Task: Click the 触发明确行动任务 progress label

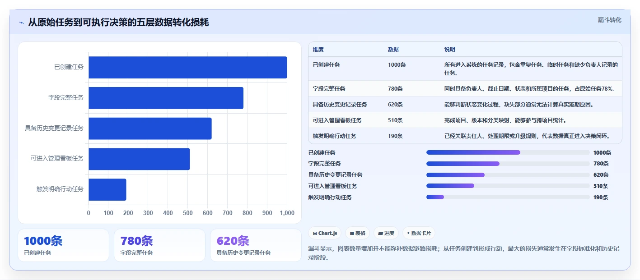Action: 330,197
